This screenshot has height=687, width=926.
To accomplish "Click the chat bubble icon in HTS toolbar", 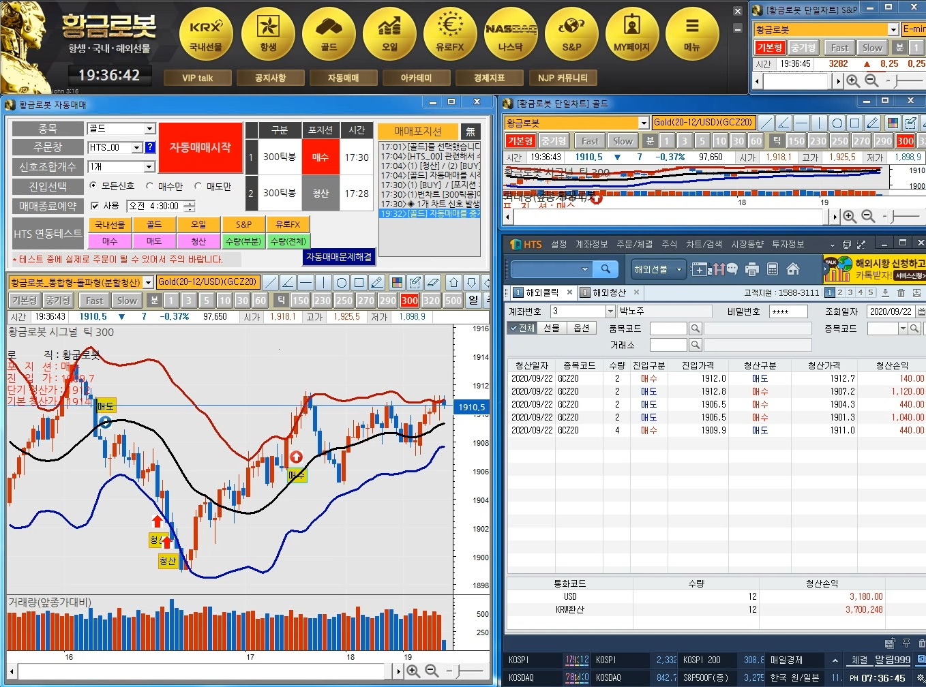I will [732, 269].
